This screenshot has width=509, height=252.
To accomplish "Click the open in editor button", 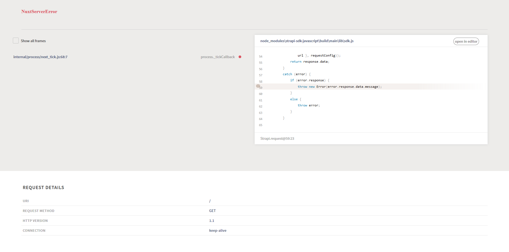I will tap(466, 41).
